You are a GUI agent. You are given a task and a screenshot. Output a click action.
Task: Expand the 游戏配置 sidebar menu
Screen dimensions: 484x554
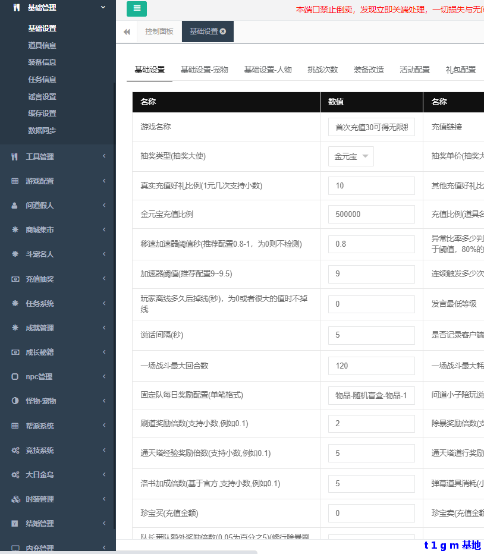pyautogui.click(x=103, y=181)
